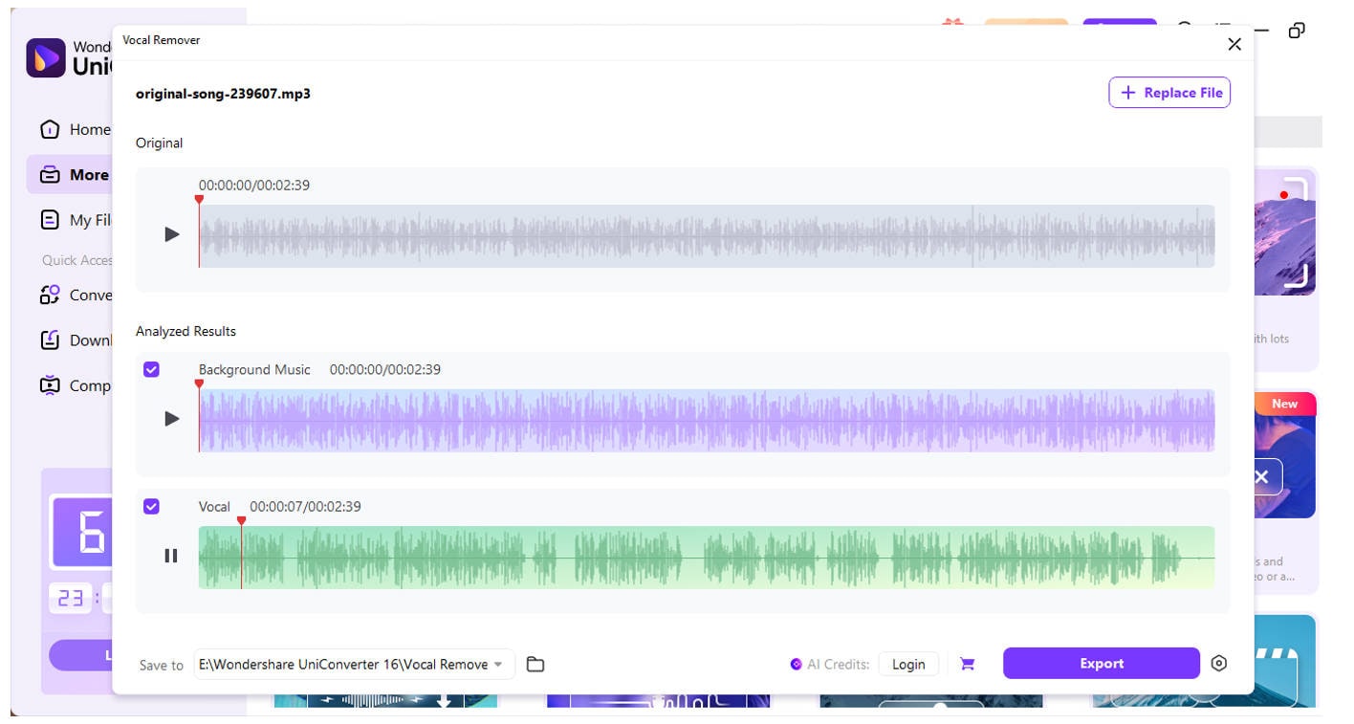Close the Vocal Remover dialog
This screenshot has width=1354, height=724.
1234,44
